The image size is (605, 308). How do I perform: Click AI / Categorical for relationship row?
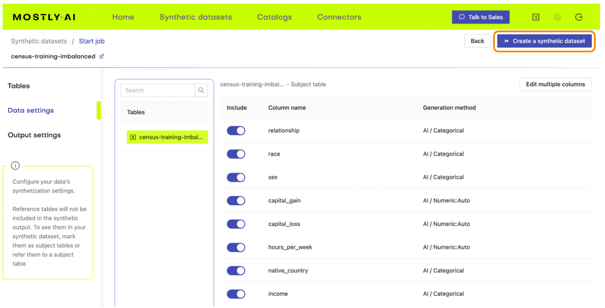pos(443,131)
